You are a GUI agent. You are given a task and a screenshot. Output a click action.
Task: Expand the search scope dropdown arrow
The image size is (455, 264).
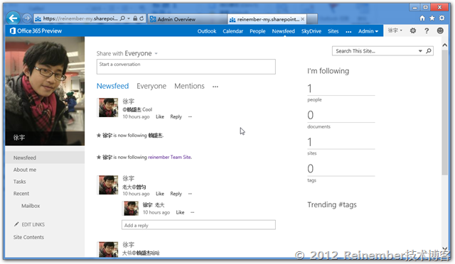point(420,51)
